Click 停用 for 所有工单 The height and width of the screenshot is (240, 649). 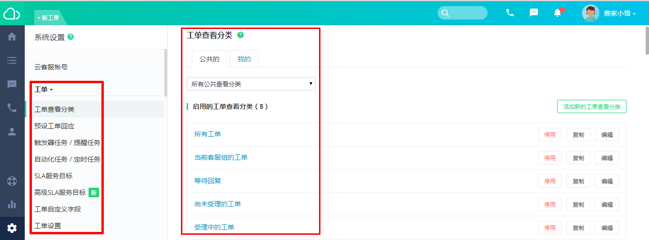coord(550,134)
